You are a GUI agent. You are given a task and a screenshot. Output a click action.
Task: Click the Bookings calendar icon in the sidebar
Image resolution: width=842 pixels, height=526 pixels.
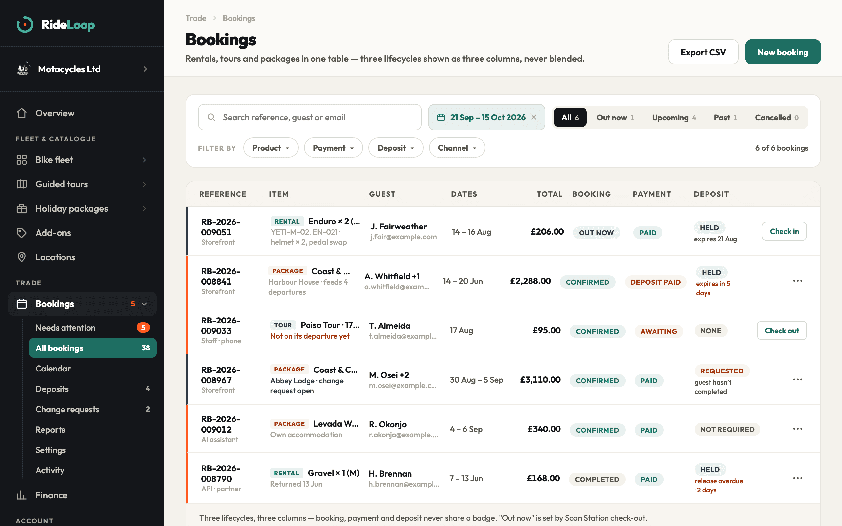(22, 304)
